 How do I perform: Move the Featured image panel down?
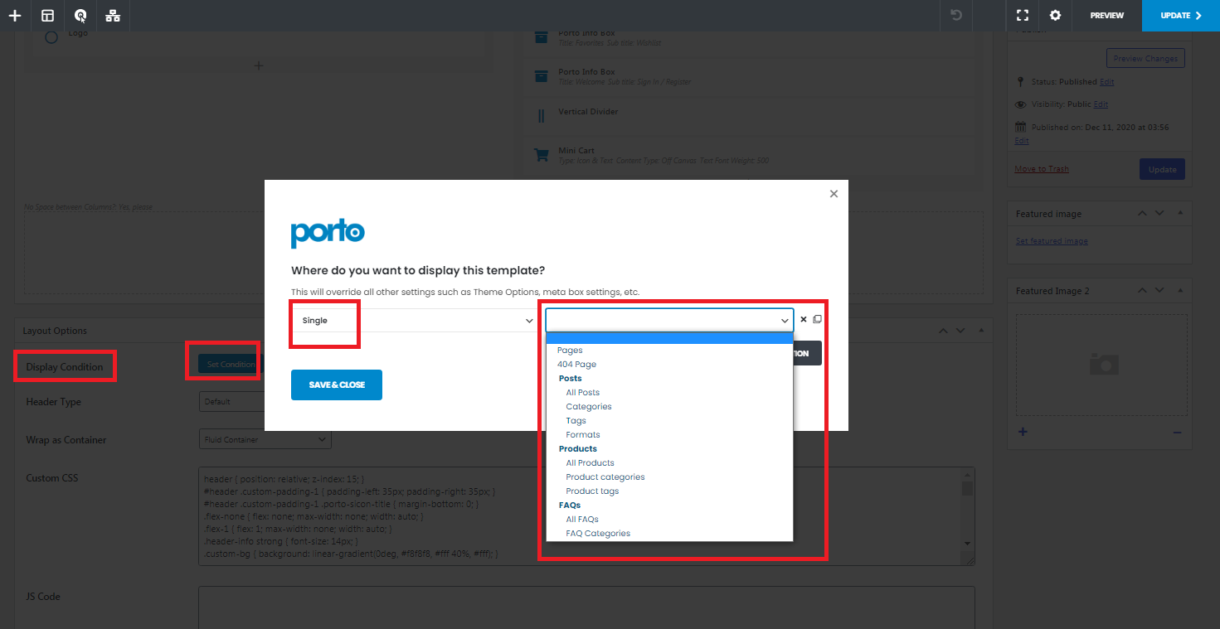1160,214
